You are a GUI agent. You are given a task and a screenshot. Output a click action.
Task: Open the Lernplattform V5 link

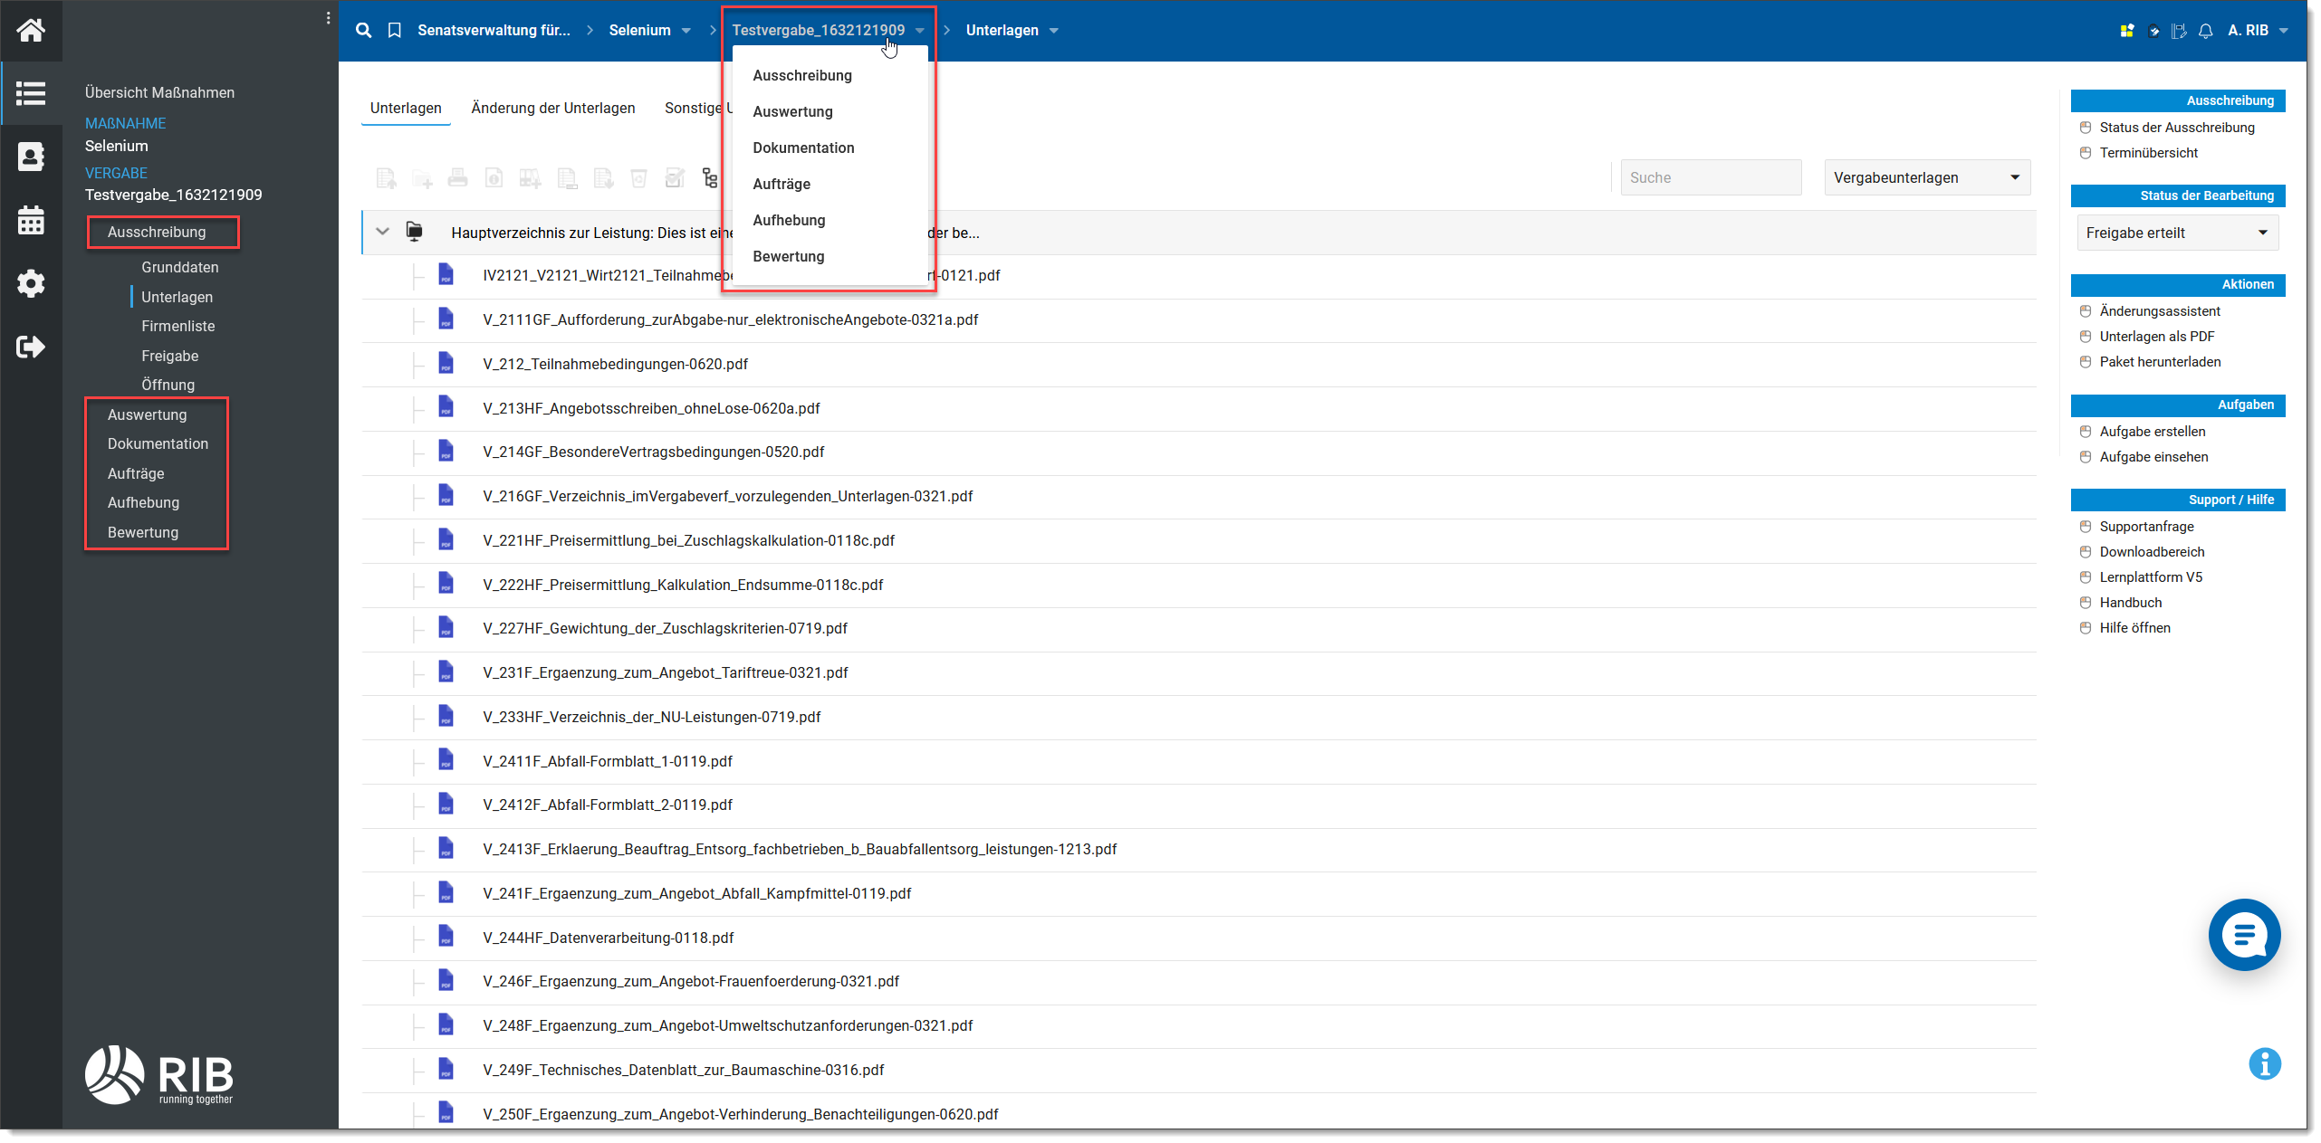point(2151,577)
